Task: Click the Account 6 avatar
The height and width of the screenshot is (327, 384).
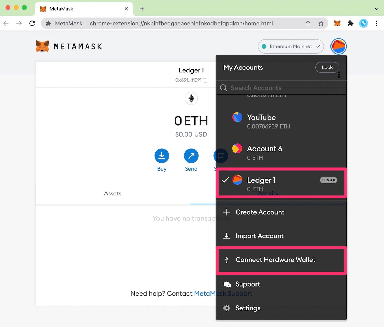Action: (237, 149)
